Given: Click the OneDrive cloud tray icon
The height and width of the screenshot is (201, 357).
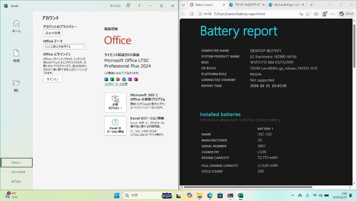Looking at the screenshot, I should point(300,195).
